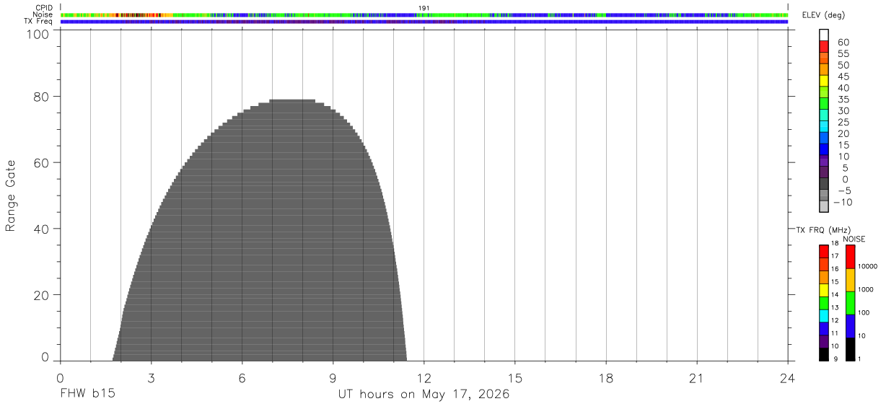Click the NOISE colorbar title
This screenshot has height=409, width=886.
tap(854, 239)
